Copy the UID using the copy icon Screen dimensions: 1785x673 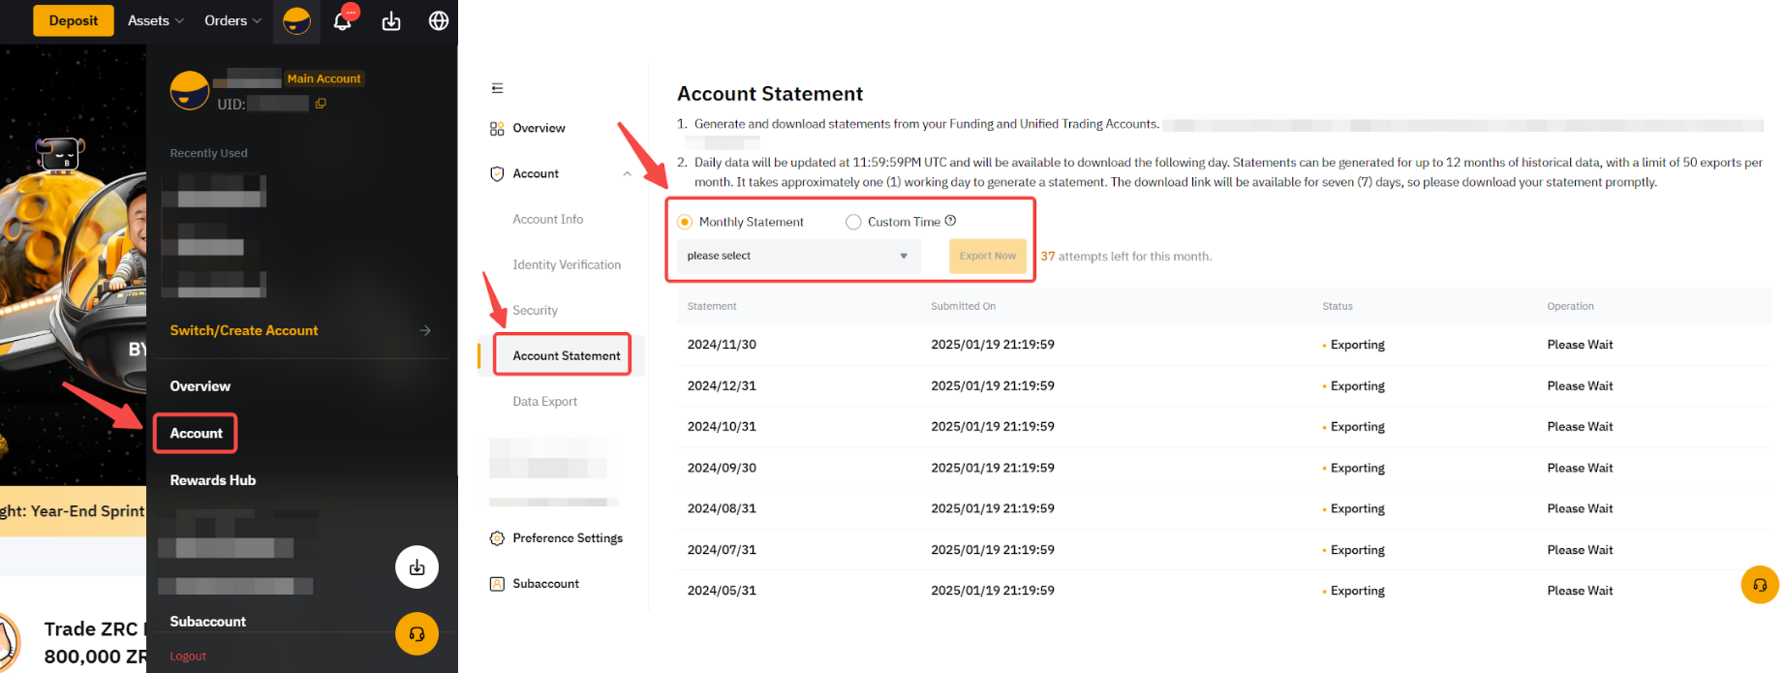click(x=321, y=104)
